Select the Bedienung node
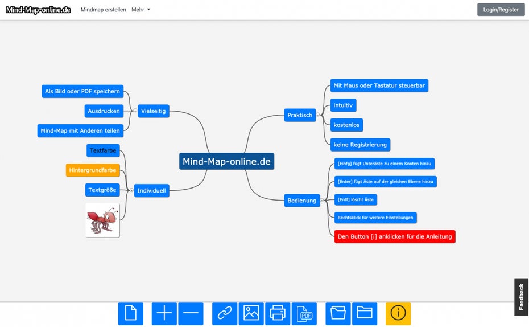Image resolution: width=529 pixels, height=327 pixels. (x=302, y=201)
